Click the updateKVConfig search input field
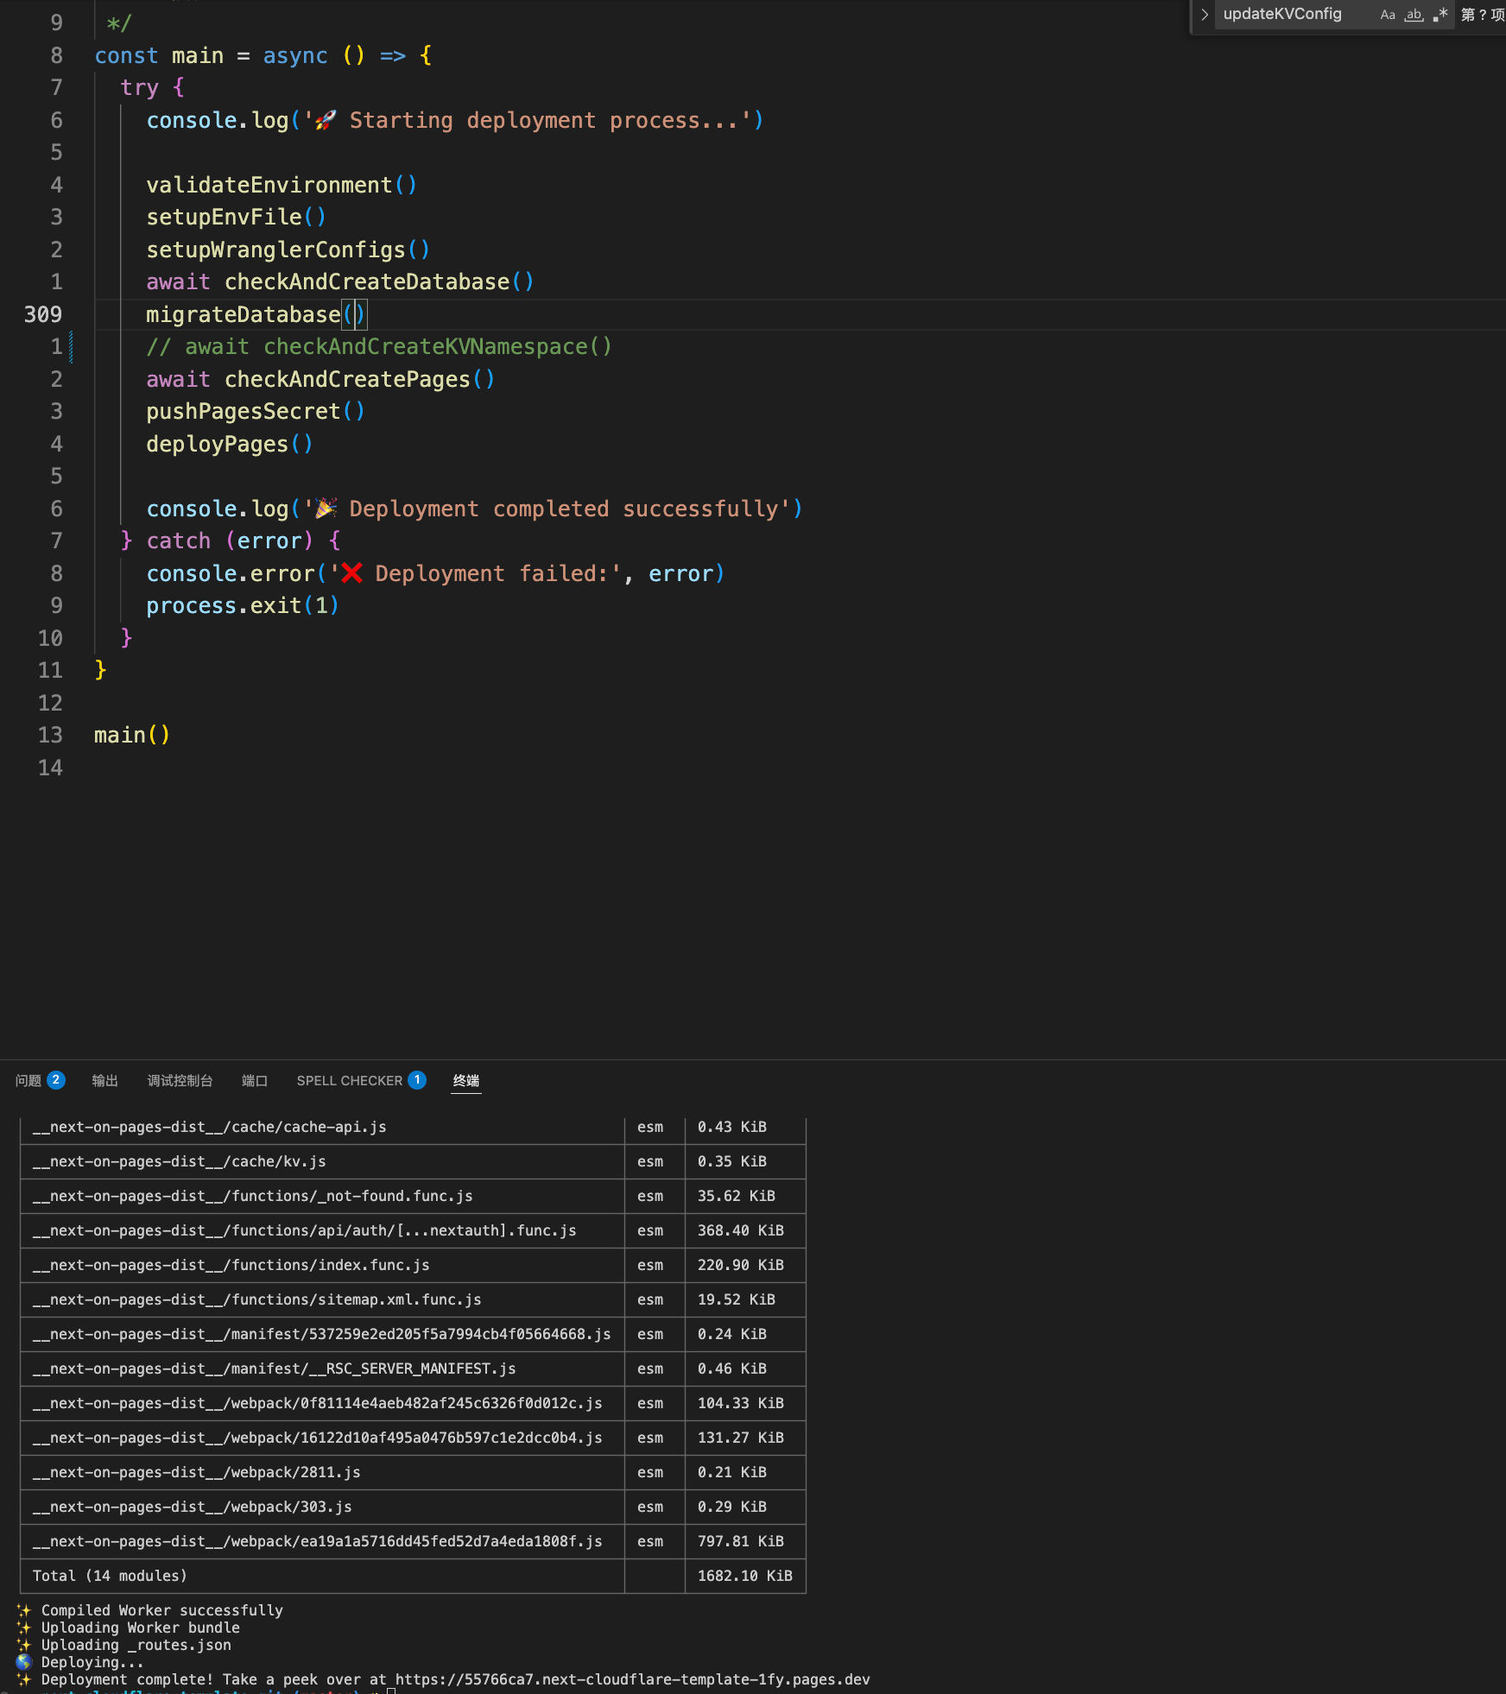This screenshot has height=1694, width=1506. point(1291,15)
